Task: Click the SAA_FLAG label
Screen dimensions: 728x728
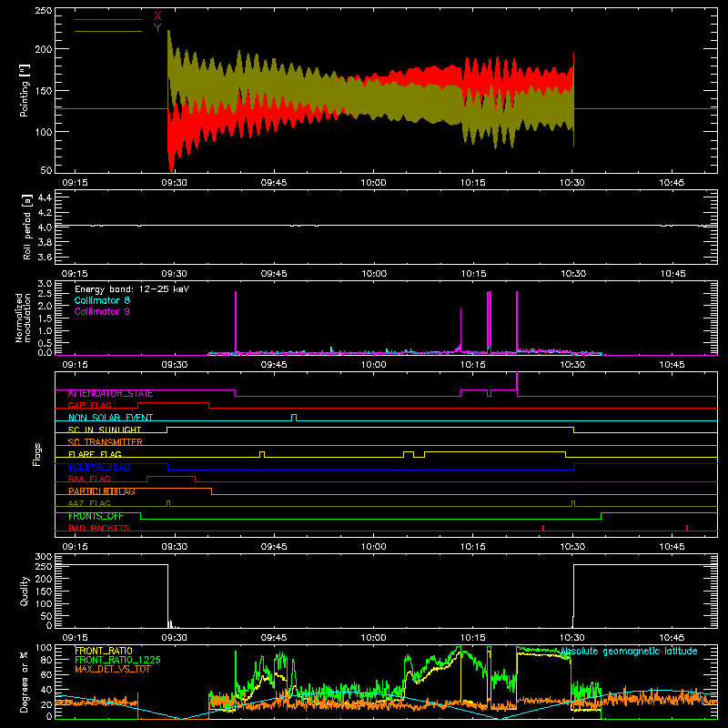Action: pyautogui.click(x=89, y=480)
